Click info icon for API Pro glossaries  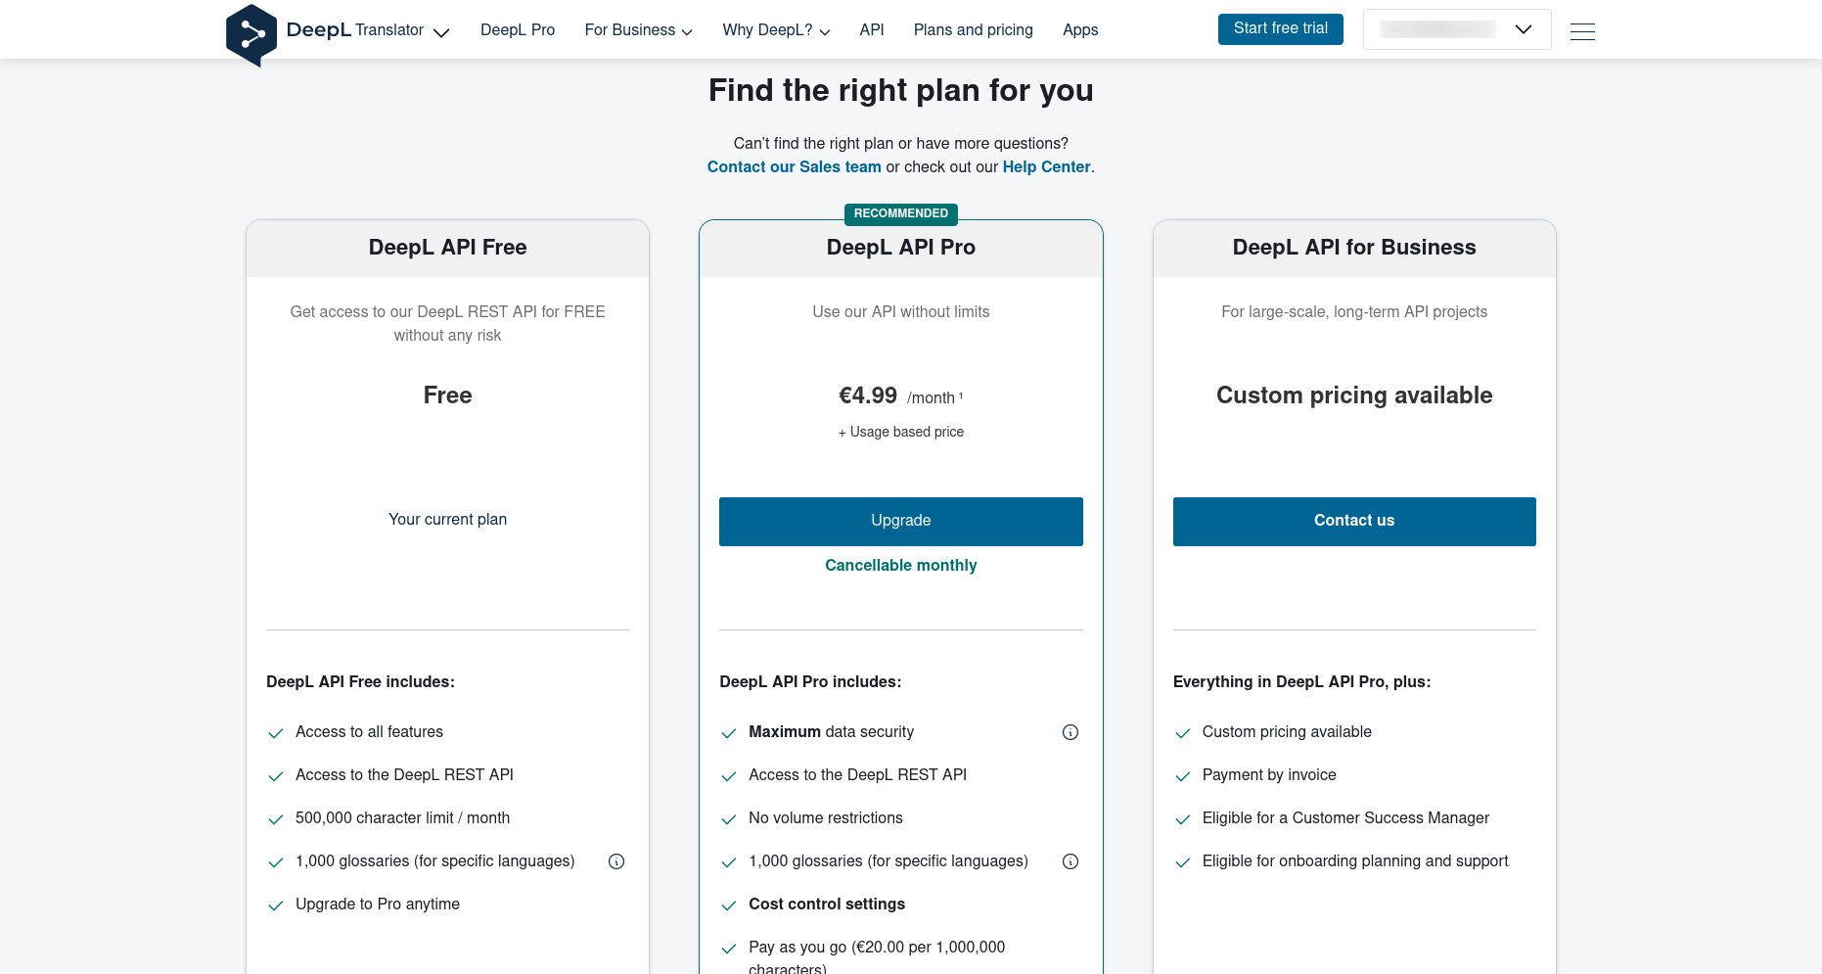pos(1070,861)
